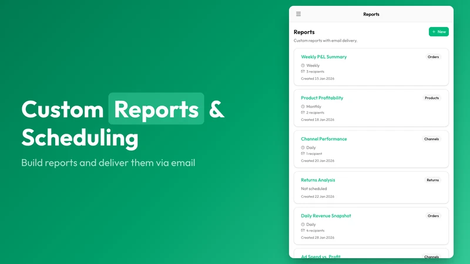Click the clock icon in Daily Revenue Snapshot card
Screen dimensions: 470x264
[303, 224]
